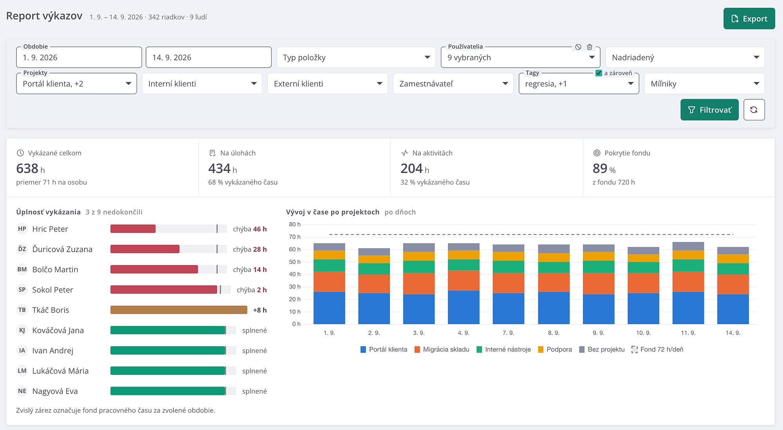Viewport: 783px width, 430px height.
Task: Click Hric Peter's red progress bar
Action: [x=133, y=229]
